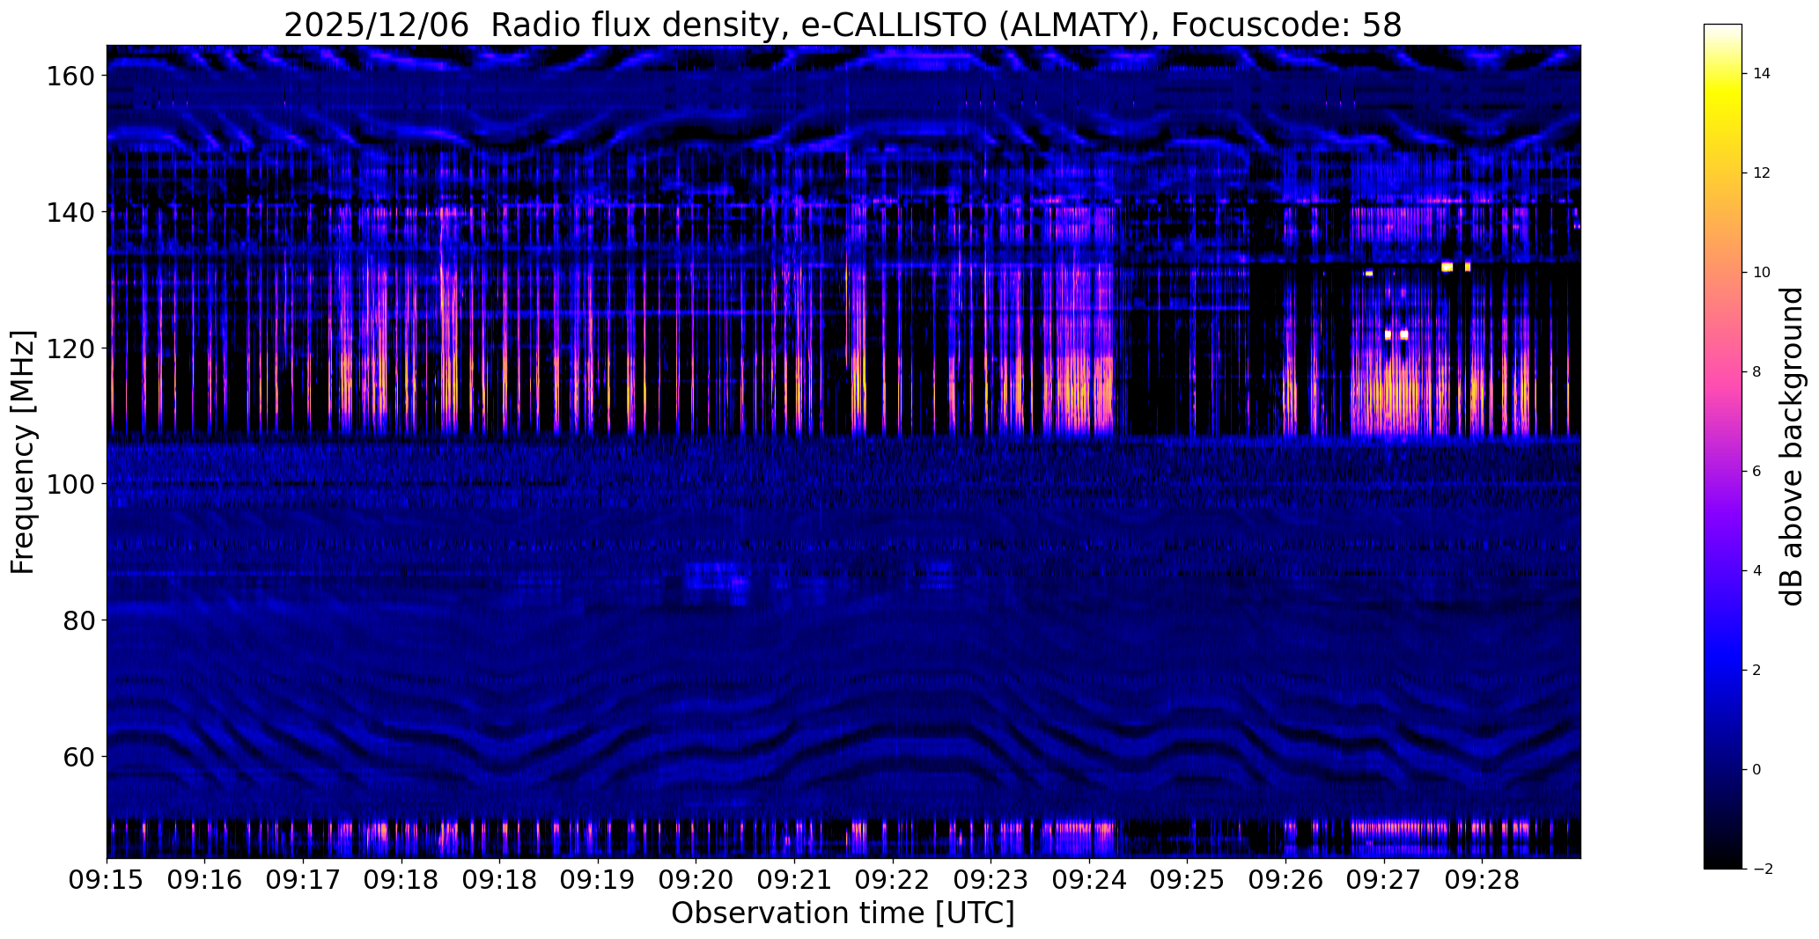The image size is (1819, 939).
Task: Click the 14 tick on the colorbar
Action: (1761, 74)
